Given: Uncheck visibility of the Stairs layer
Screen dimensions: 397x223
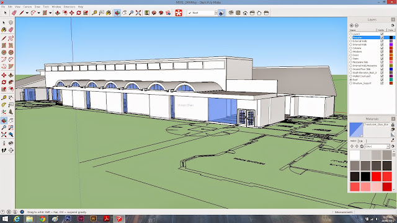Looking at the screenshot, I should 382,58.
